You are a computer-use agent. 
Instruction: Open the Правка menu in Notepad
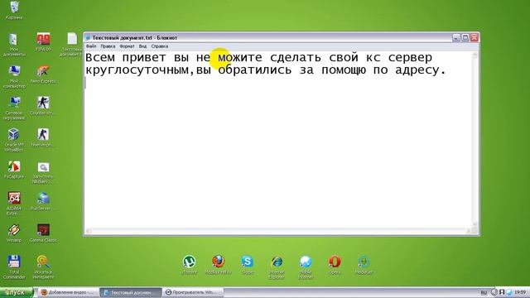[x=108, y=46]
